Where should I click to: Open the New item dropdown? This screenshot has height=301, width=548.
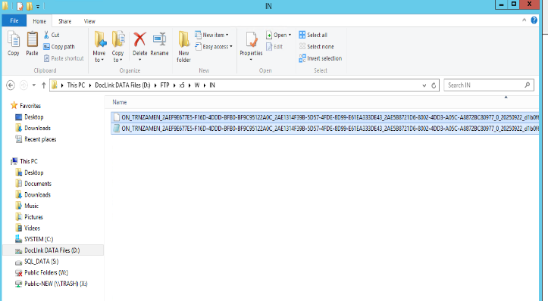(x=211, y=35)
